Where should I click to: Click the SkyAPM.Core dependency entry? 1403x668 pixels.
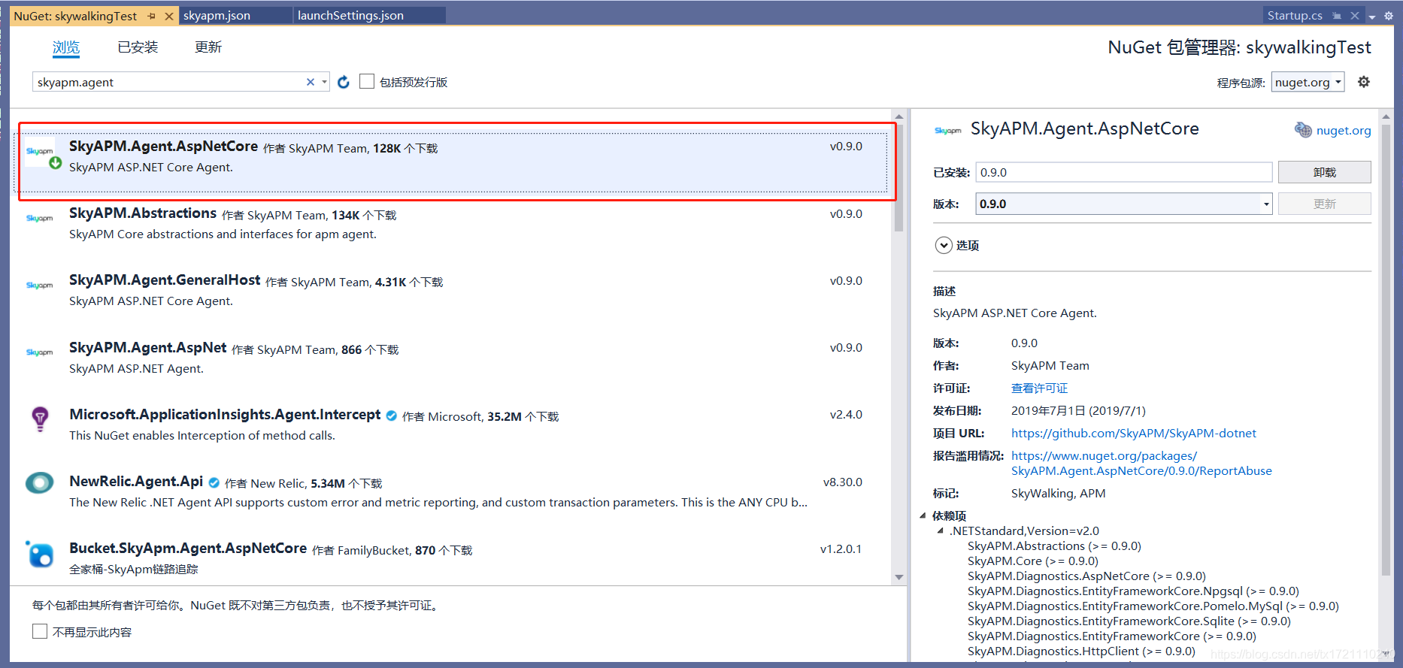pos(1032,561)
